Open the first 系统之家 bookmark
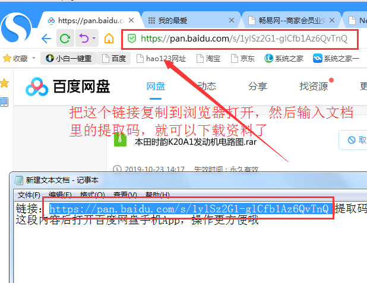Viewport: 367px width, 283px height. tap(284, 59)
